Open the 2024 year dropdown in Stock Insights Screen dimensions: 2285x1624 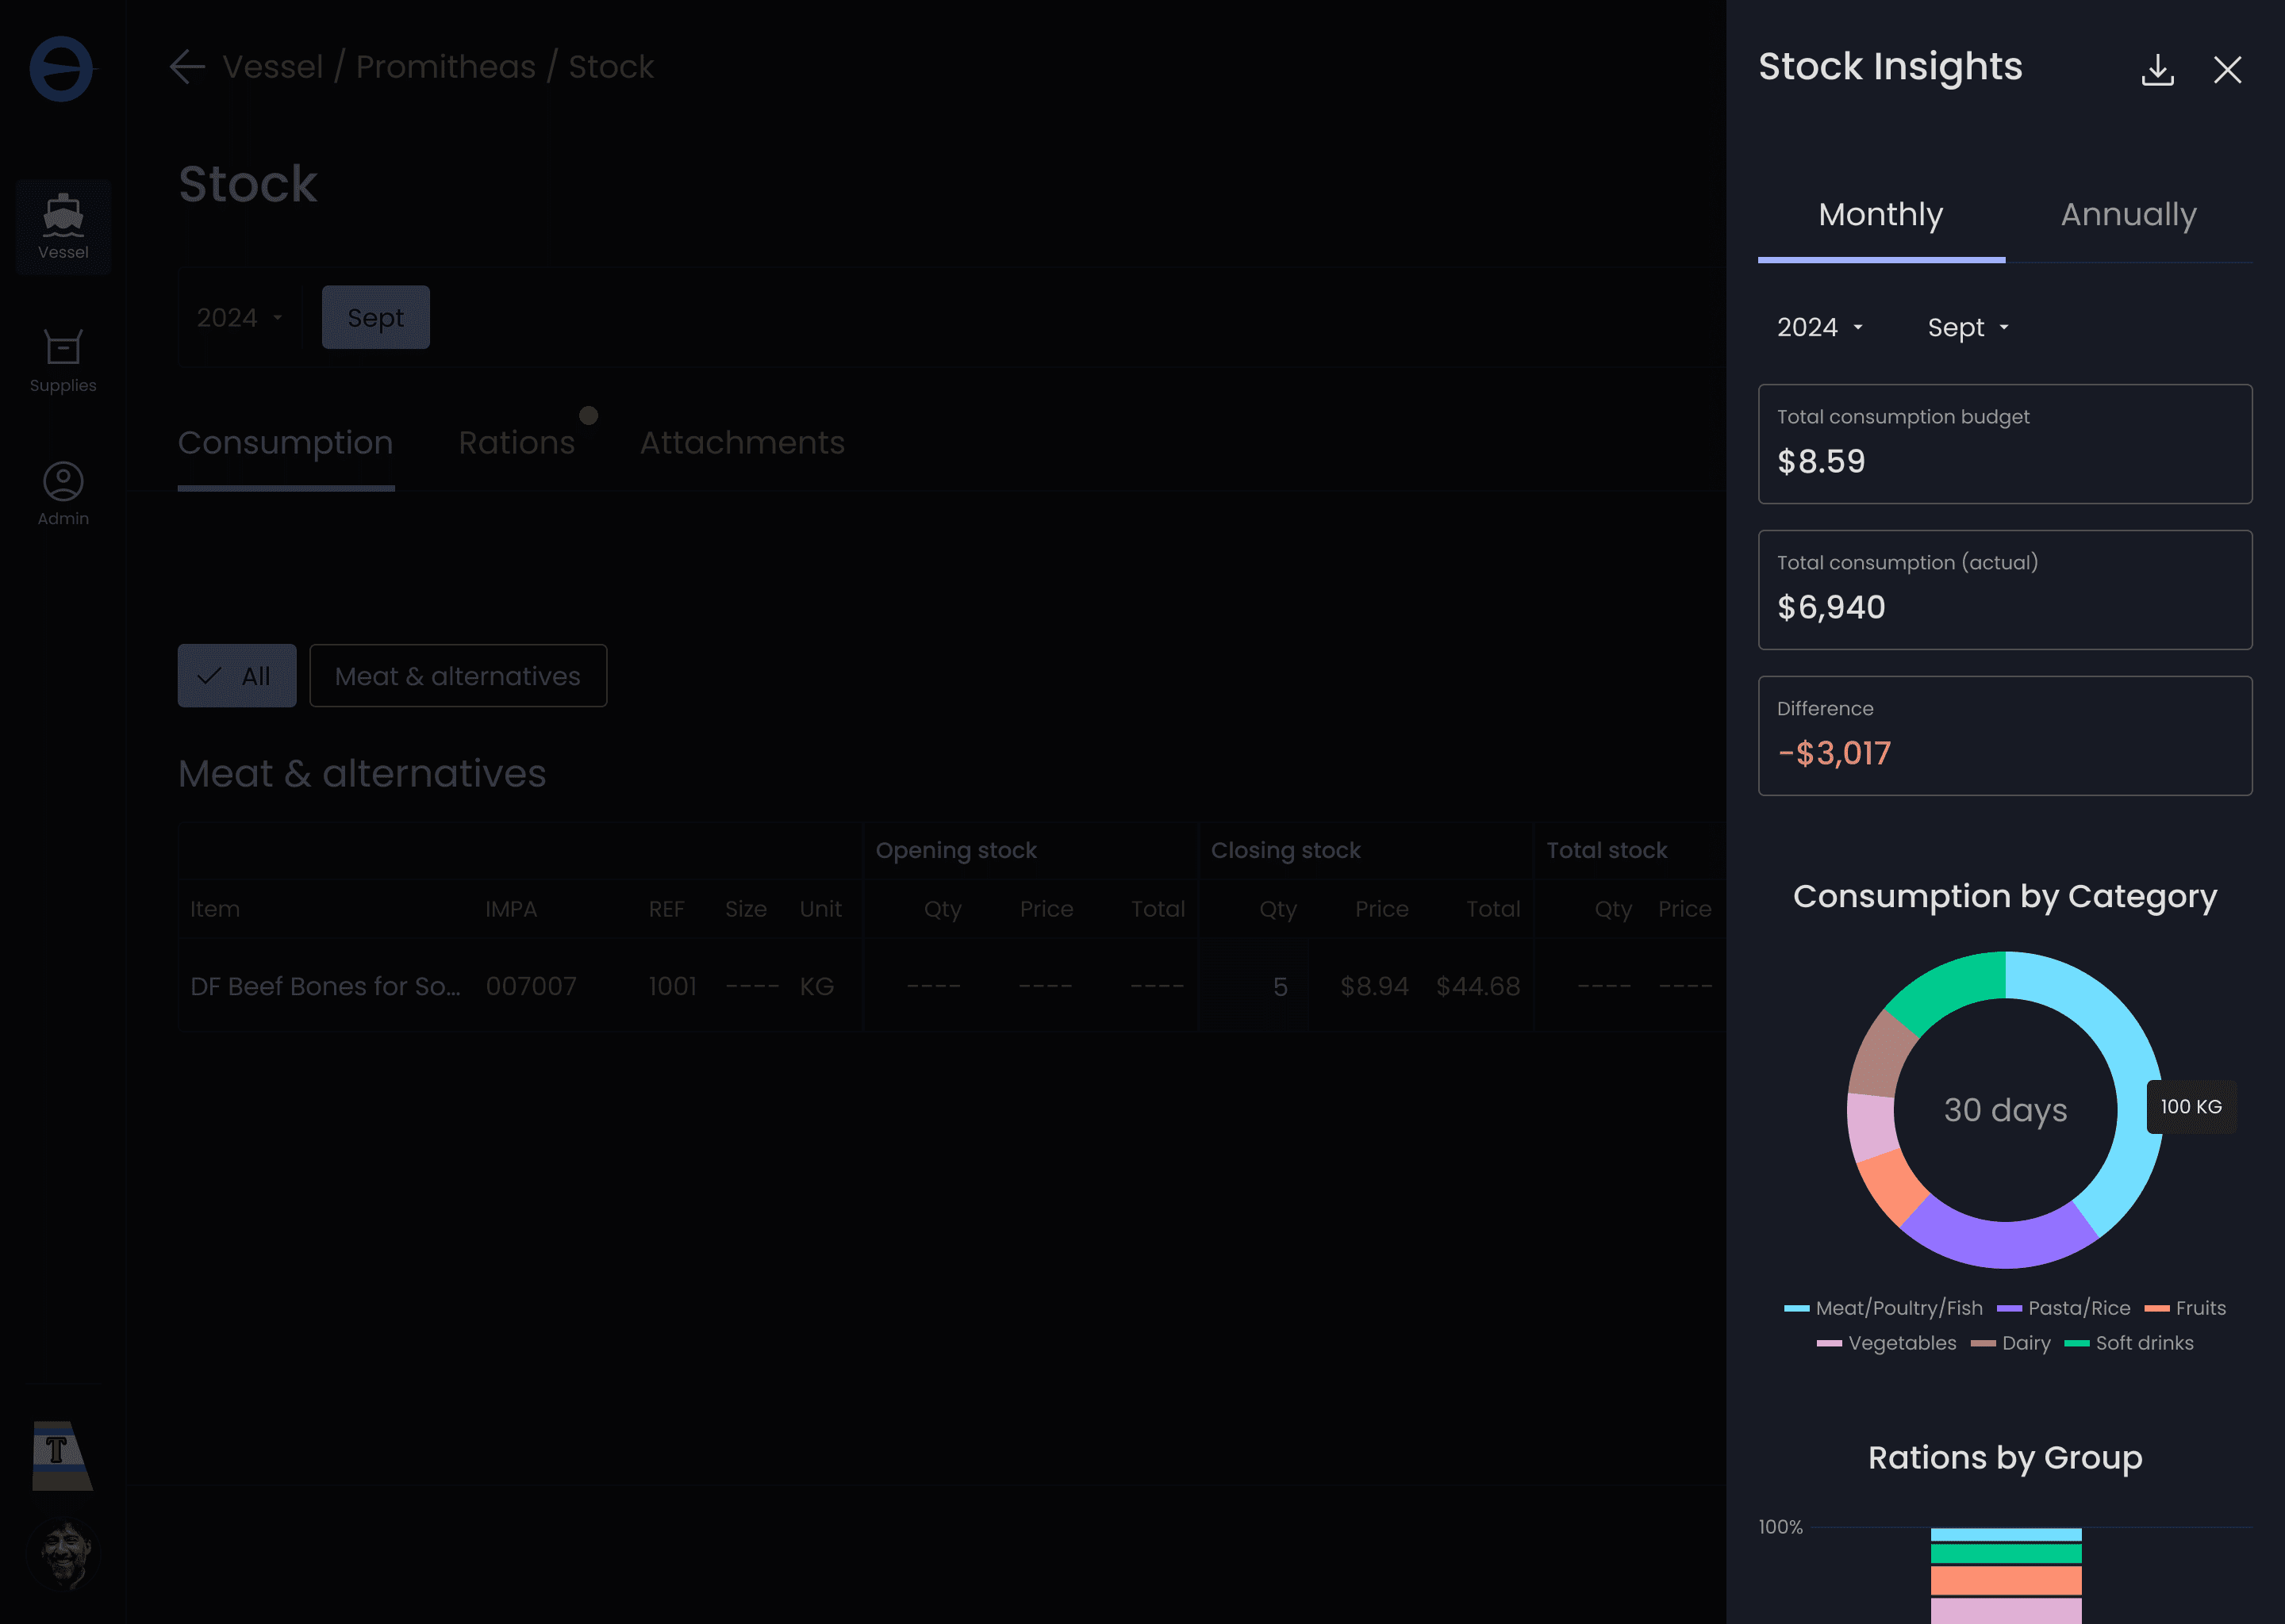[x=1820, y=327]
